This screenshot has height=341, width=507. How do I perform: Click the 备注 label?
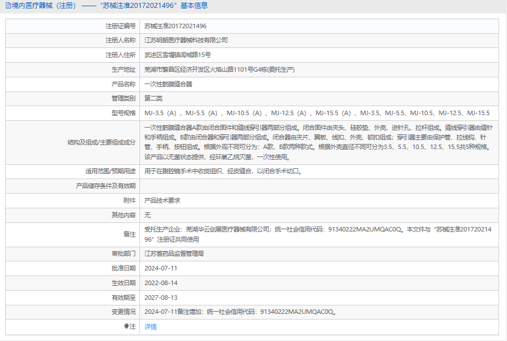(129, 234)
